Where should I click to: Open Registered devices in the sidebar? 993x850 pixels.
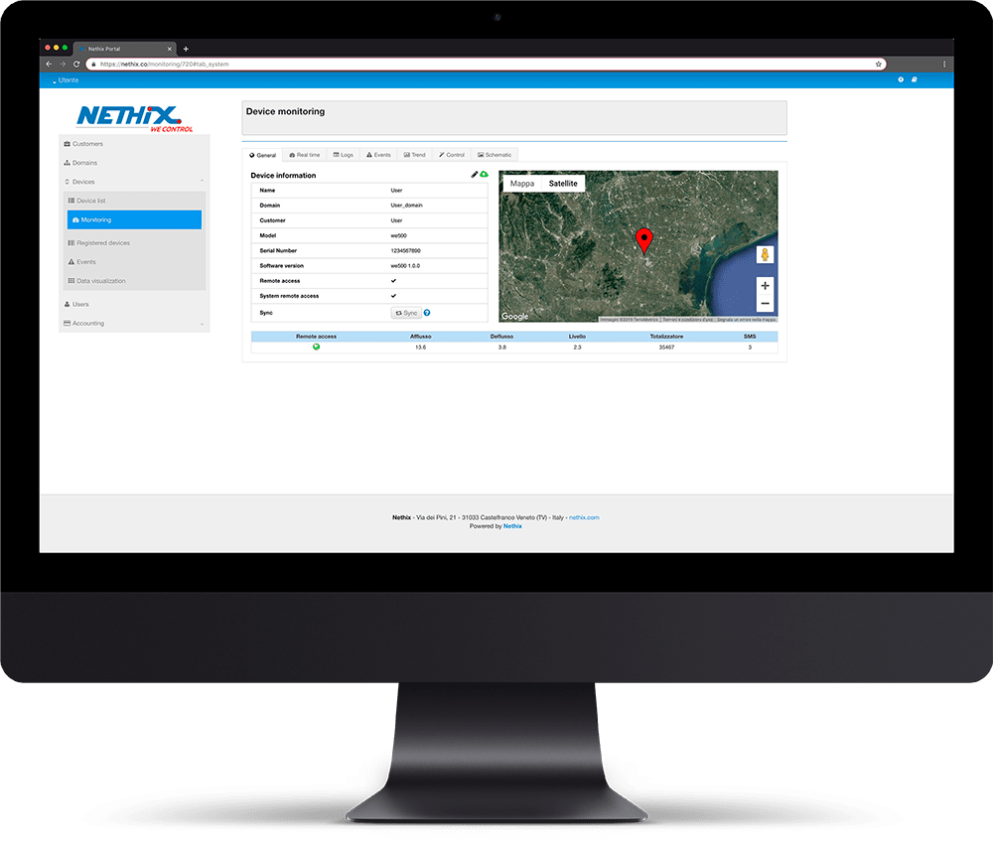[102, 242]
